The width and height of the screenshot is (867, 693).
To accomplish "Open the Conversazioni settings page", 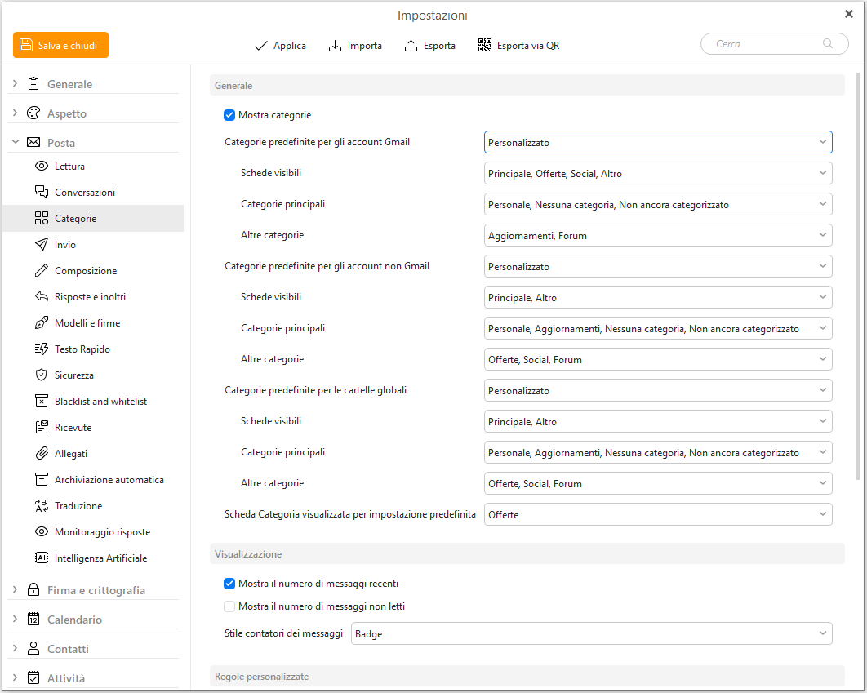I will pyautogui.click(x=93, y=193).
